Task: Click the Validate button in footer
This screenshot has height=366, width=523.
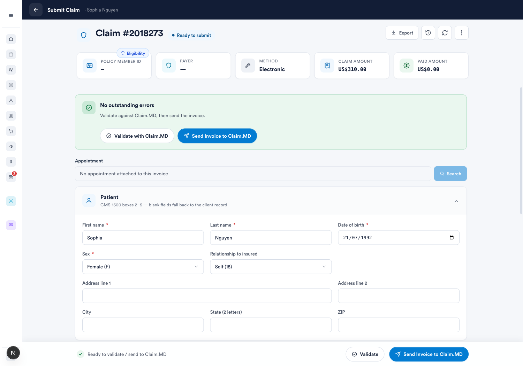Action: (365, 354)
